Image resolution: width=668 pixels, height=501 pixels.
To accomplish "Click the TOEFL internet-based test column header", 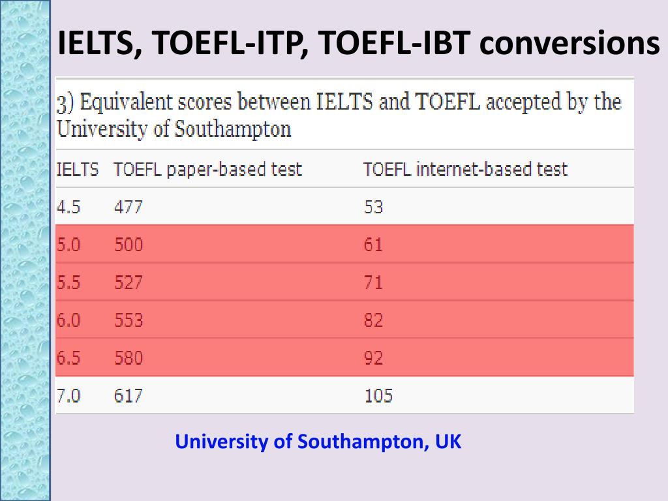I will click(x=465, y=170).
